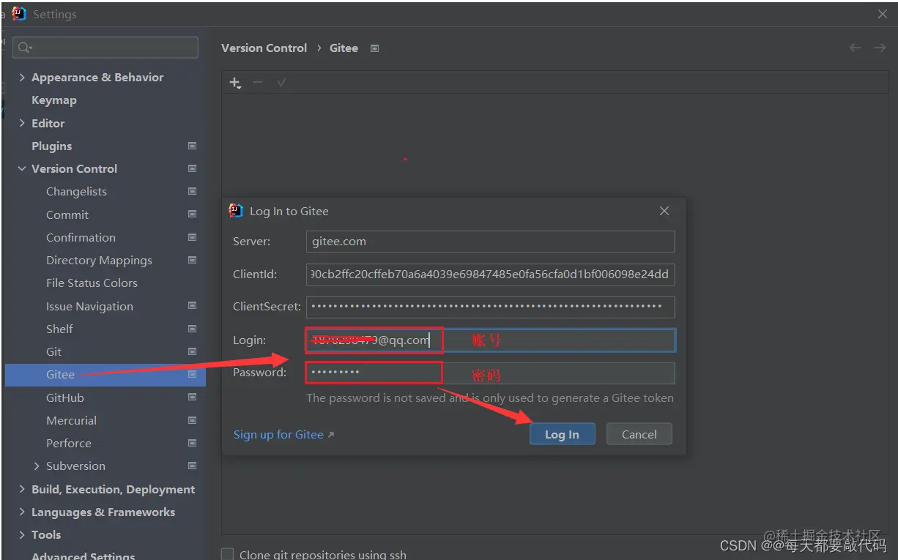Image resolution: width=898 pixels, height=560 pixels.
Task: Select Issue Navigation item
Action: tap(89, 306)
